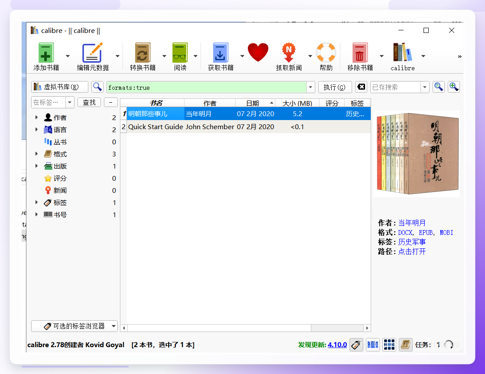Open the Convert books dropdown arrow

point(164,56)
